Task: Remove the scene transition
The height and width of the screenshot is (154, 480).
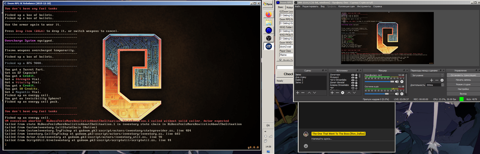Action: 436,80
